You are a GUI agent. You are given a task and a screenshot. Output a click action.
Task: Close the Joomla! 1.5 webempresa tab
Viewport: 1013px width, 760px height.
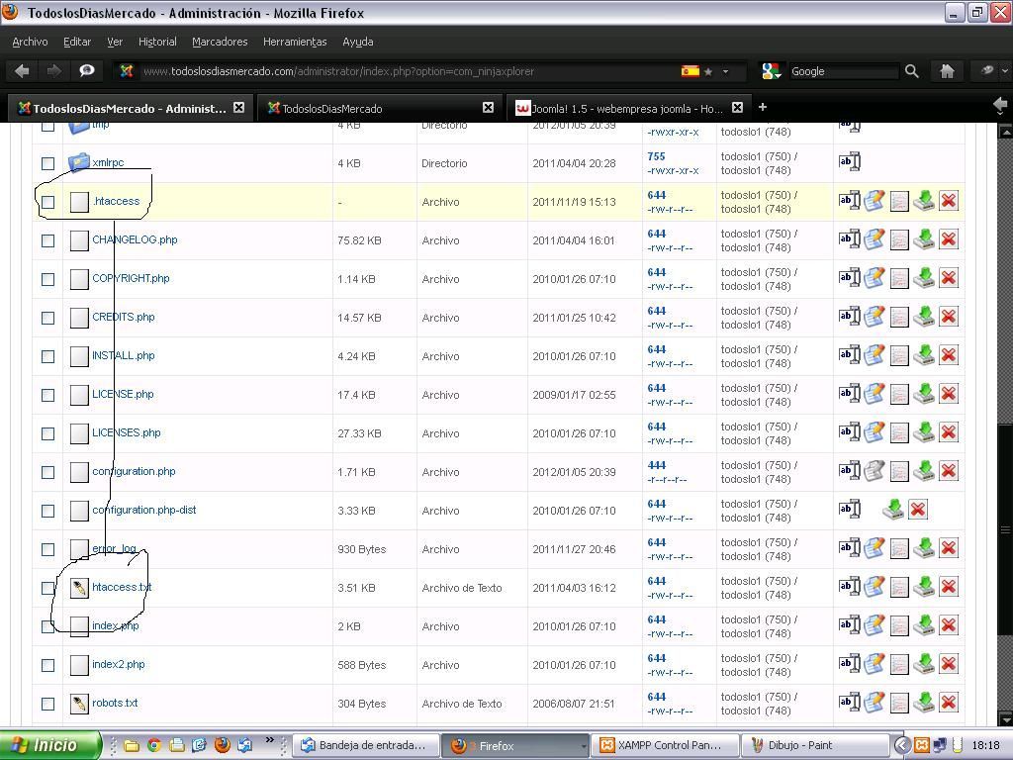pos(737,108)
